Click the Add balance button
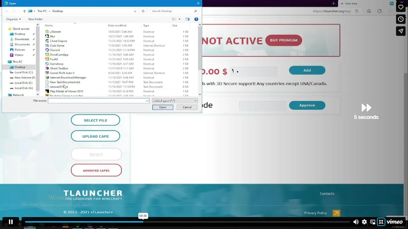408x229 pixels. (x=307, y=70)
